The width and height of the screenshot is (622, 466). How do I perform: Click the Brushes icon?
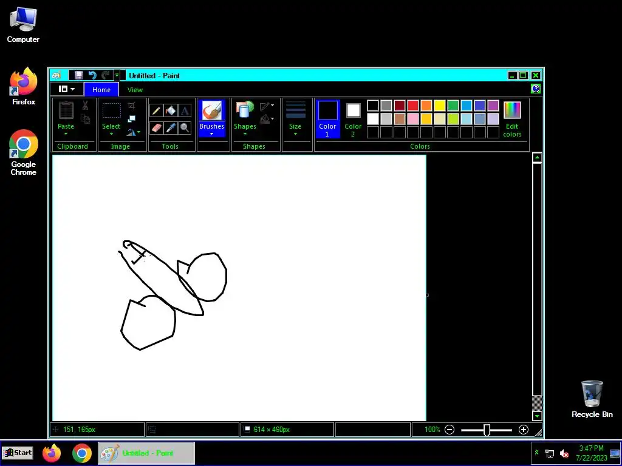coord(211,110)
